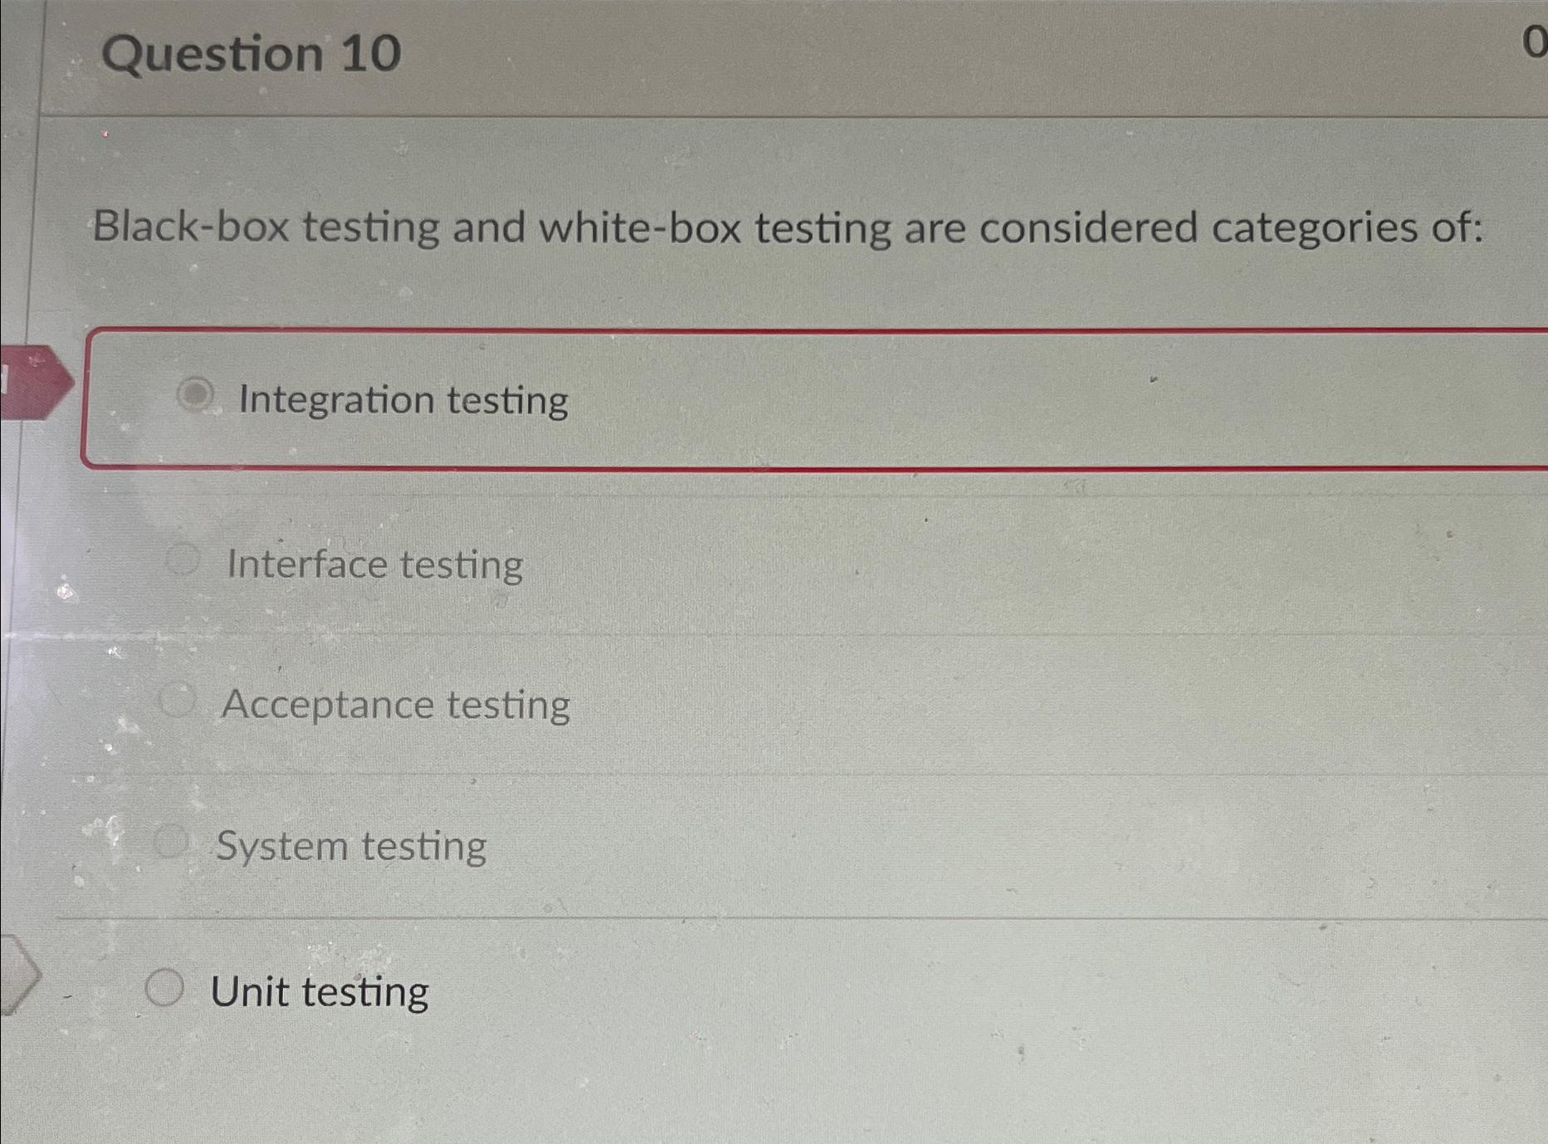1548x1144 pixels.
Task: Click the Interface testing answer label
Action: [x=374, y=563]
